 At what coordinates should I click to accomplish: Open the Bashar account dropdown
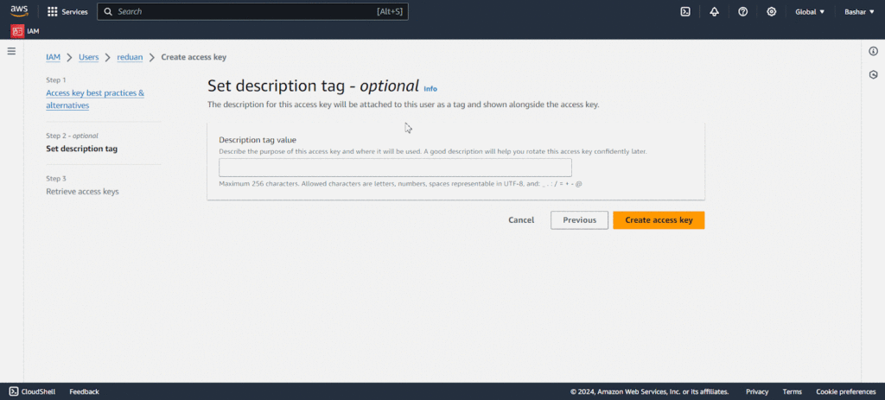click(x=858, y=12)
